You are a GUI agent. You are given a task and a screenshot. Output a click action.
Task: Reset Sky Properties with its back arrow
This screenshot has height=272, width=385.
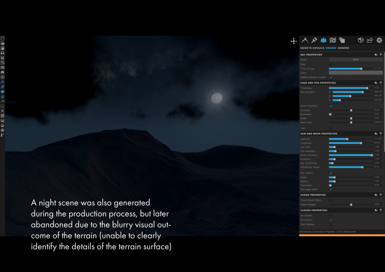coord(376,55)
